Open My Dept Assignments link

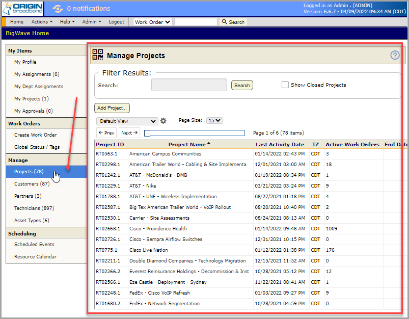39,87
